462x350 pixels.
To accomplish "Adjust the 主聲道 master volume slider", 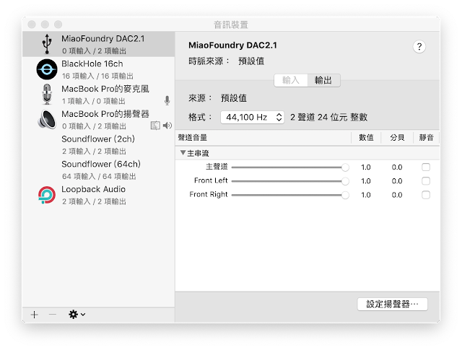I will click(x=290, y=167).
